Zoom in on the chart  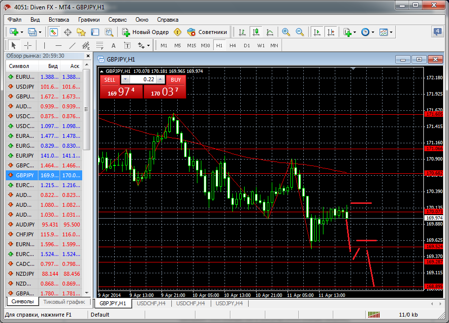pos(286,32)
